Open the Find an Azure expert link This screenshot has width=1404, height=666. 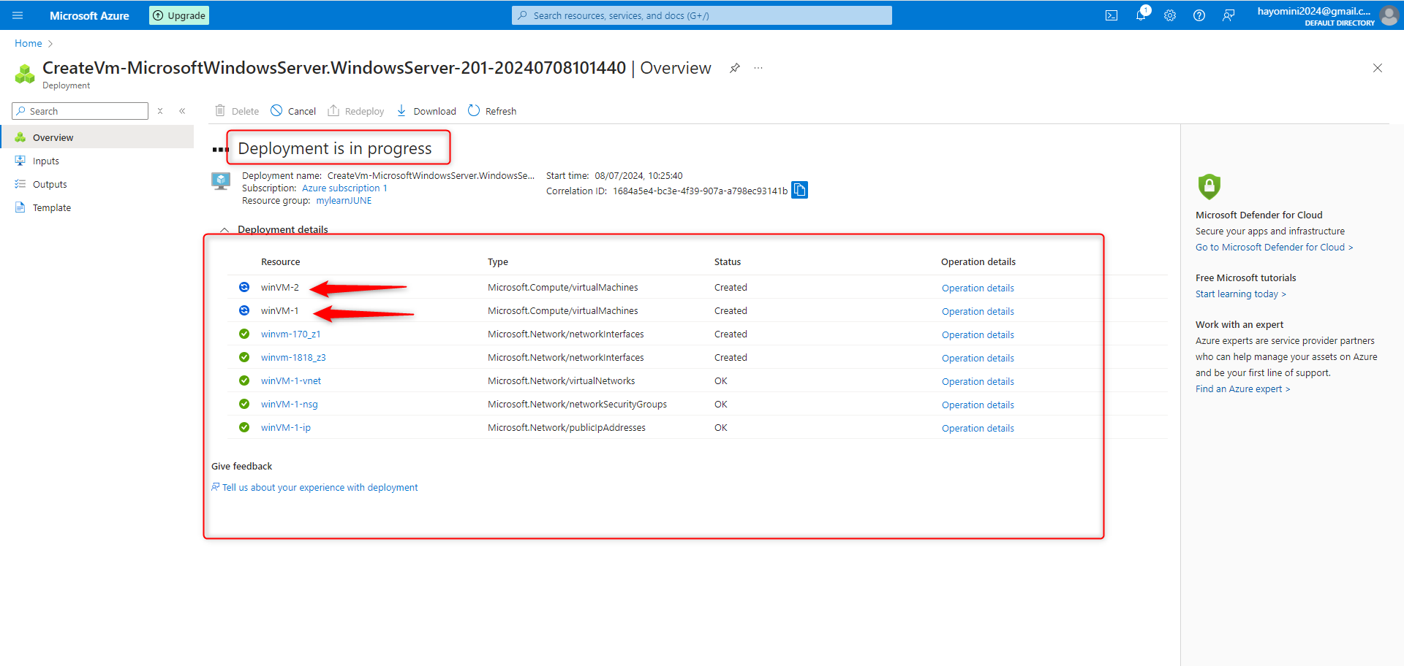click(x=1242, y=389)
